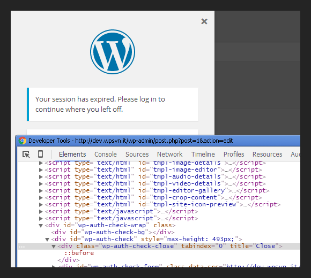Collapse the wp-auth-check-wrap div node
The image size is (311, 278).
[x=41, y=226]
